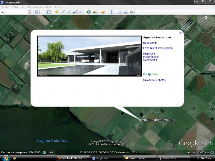Open laguna culu culu folder taskbar window
Image resolution: width=215 pixels, height=161 pixels.
point(140,158)
